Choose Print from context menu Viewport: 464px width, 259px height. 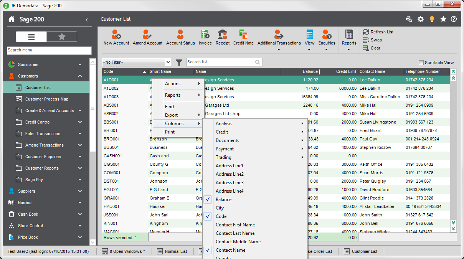178,132
